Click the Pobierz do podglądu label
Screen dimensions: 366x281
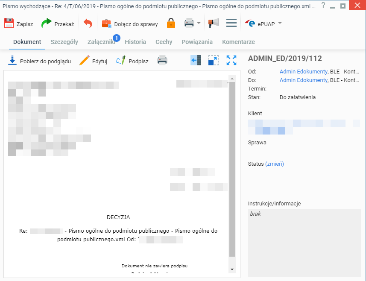tap(45, 61)
